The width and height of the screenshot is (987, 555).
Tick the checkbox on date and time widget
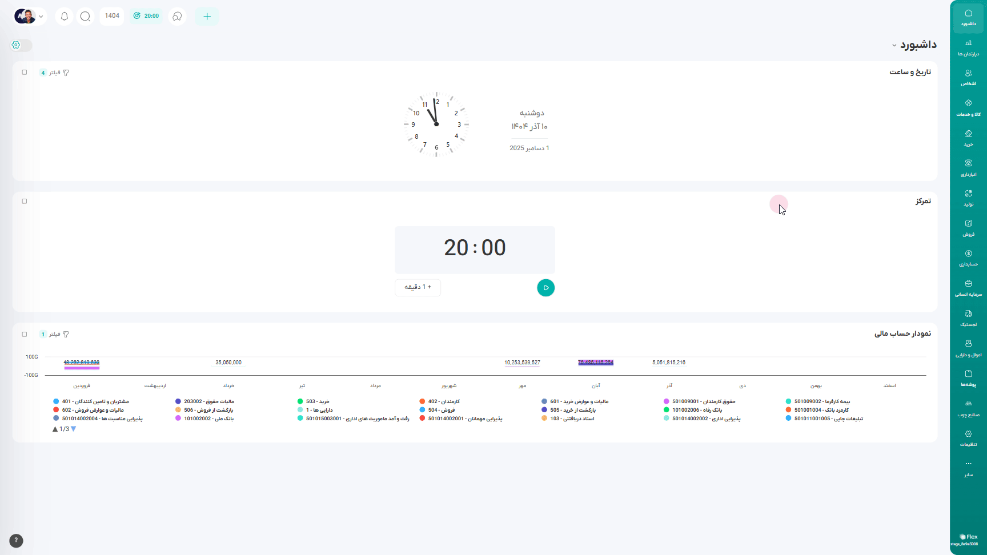pos(25,73)
